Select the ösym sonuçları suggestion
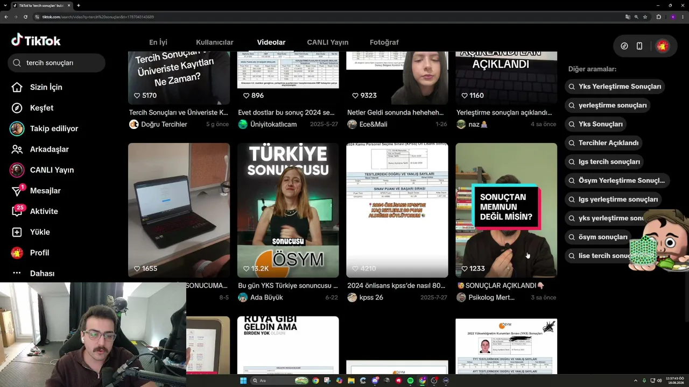689x387 pixels. 598,237
